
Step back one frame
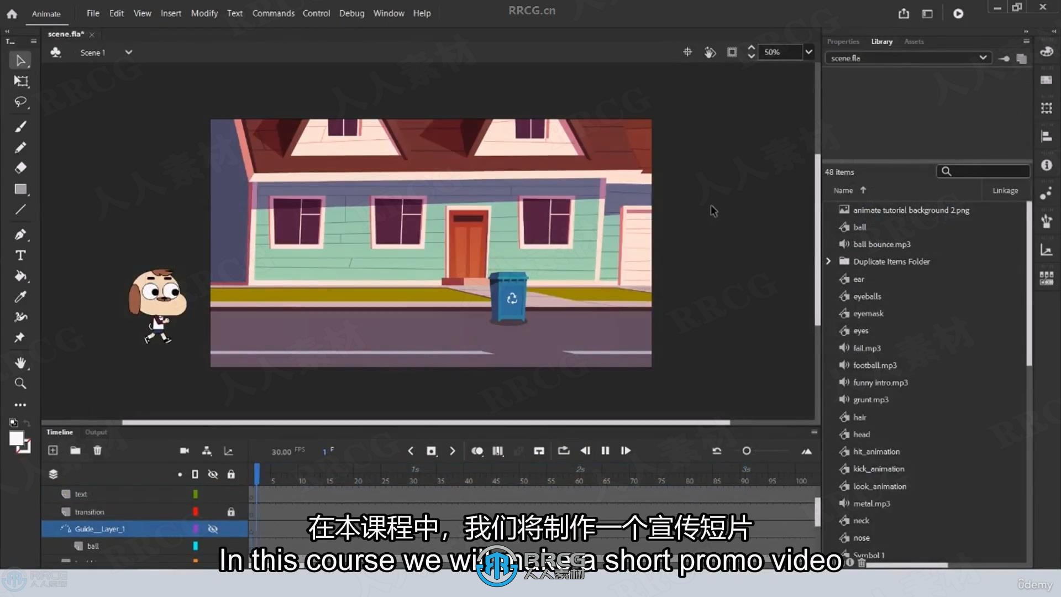point(585,451)
